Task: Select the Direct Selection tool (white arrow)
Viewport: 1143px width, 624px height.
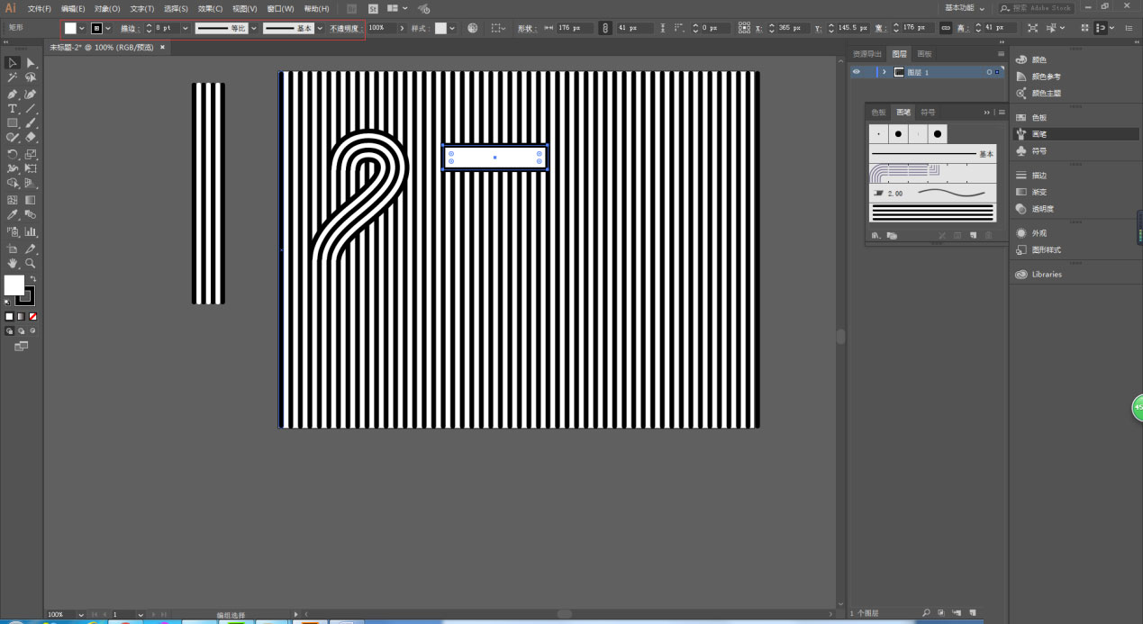Action: pyautogui.click(x=31, y=62)
